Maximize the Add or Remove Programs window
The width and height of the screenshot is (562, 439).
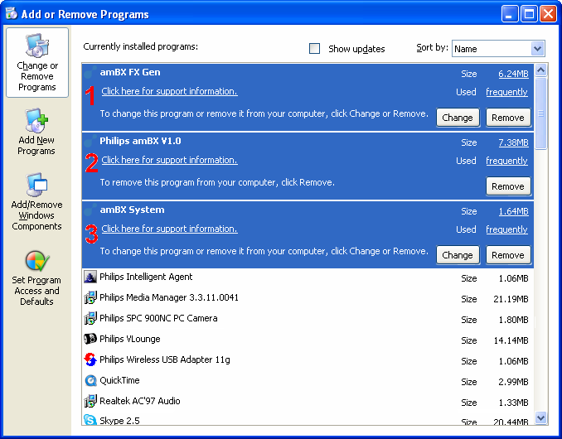[529, 14]
